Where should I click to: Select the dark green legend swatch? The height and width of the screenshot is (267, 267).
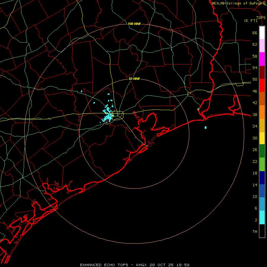(262, 151)
